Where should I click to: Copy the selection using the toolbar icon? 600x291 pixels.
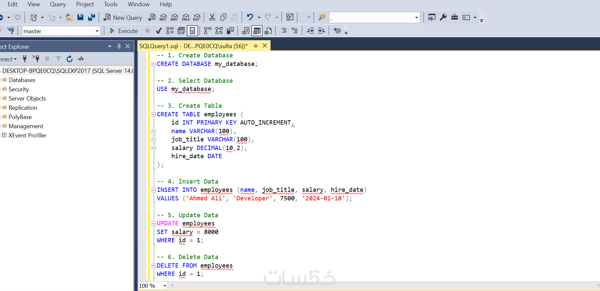tap(223, 17)
